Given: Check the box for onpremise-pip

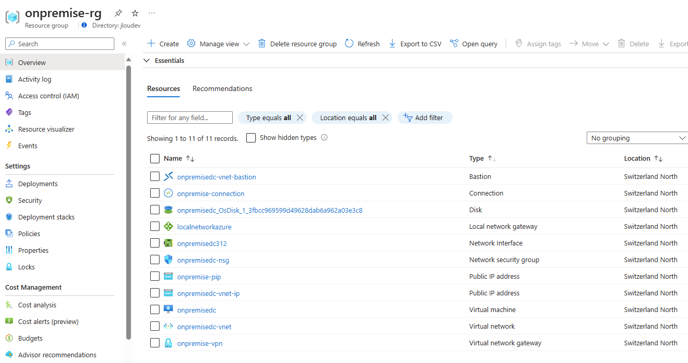Looking at the screenshot, I should (155, 277).
